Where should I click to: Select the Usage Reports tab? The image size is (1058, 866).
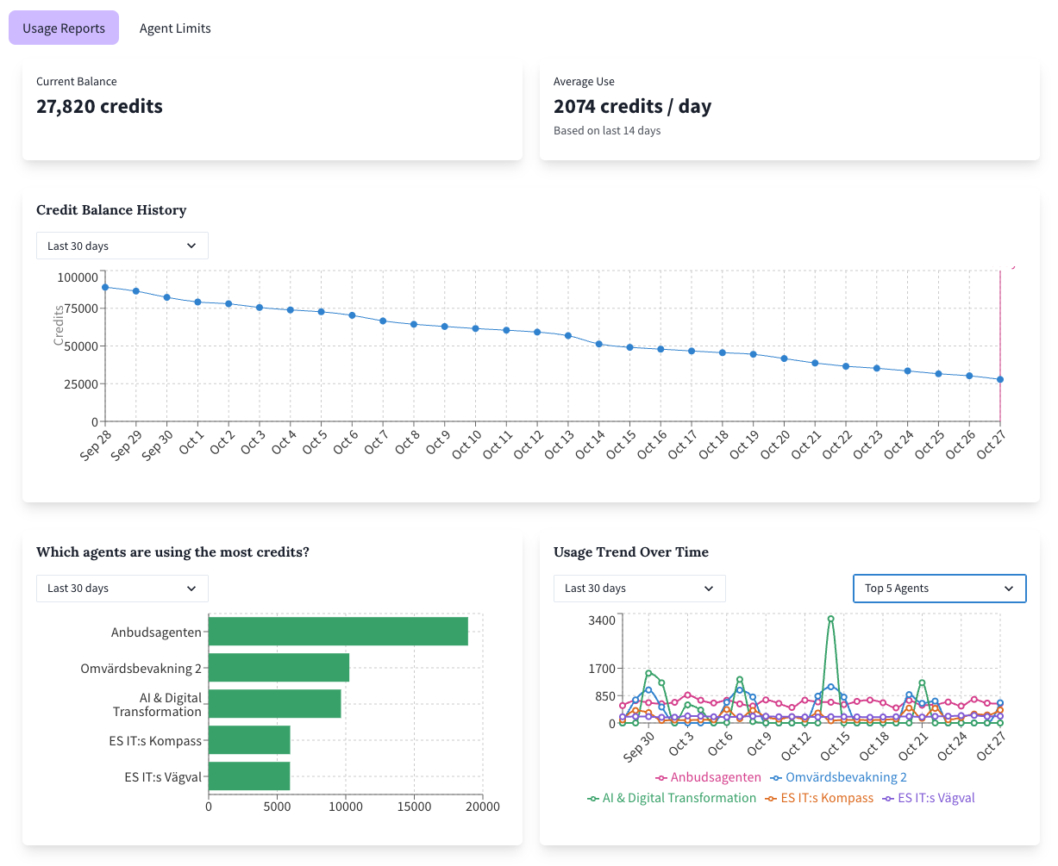coord(63,28)
